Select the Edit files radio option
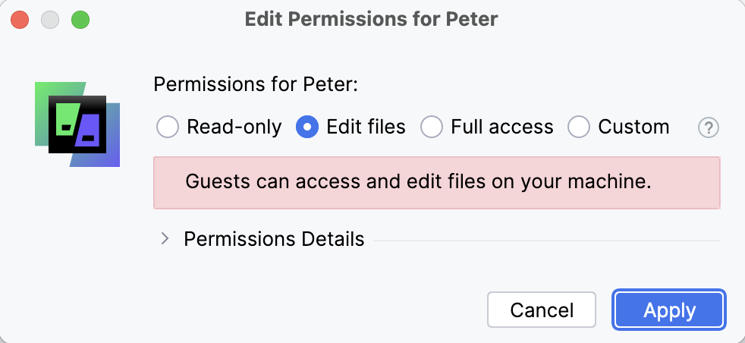Viewport: 745px width, 343px height. pos(306,127)
